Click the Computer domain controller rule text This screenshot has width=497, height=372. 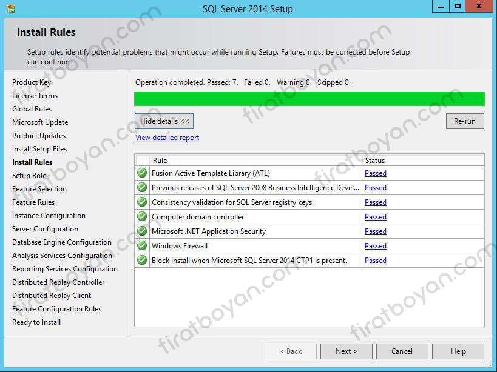(x=198, y=217)
